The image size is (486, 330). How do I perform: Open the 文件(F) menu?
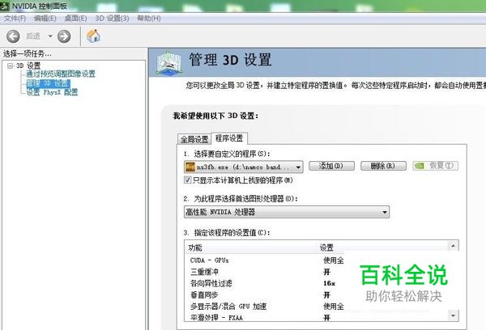(x=15, y=19)
